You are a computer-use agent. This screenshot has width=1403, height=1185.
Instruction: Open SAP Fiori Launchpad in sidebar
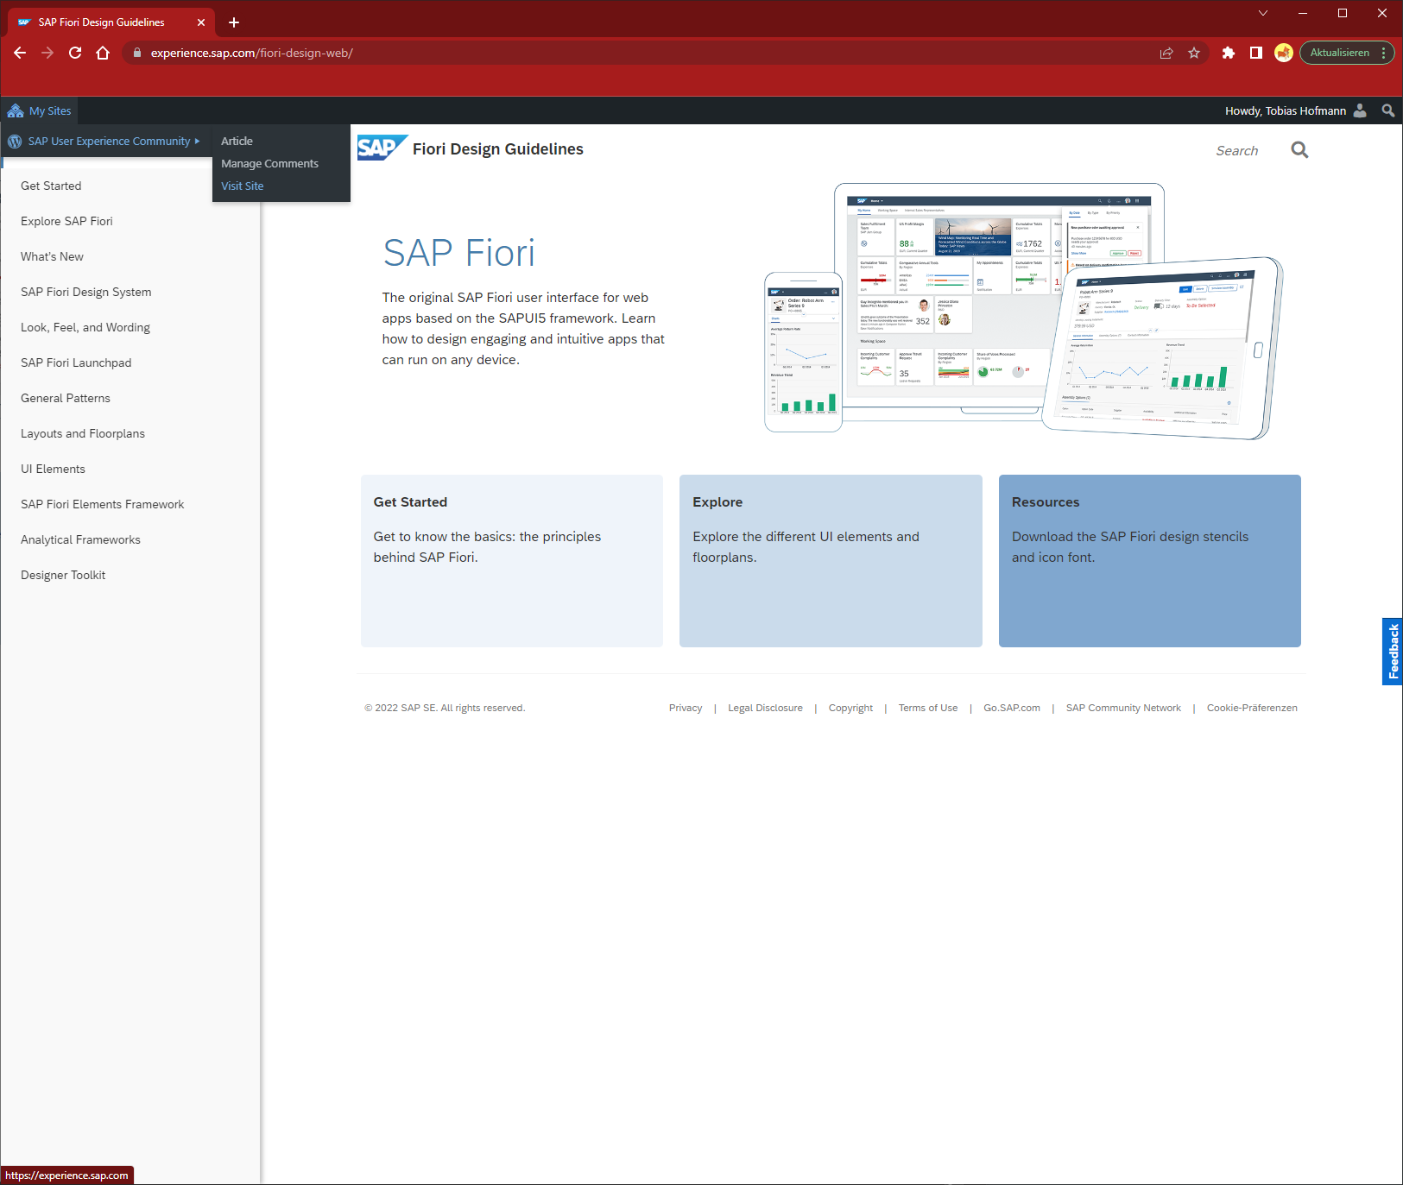pos(76,362)
